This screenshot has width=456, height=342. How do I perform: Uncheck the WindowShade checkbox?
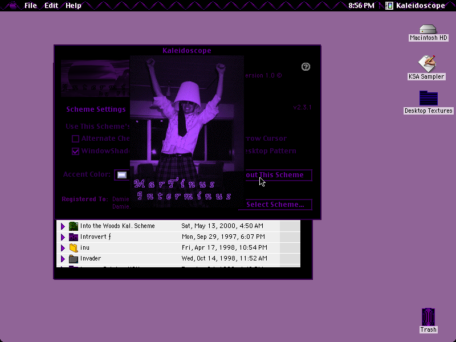tap(75, 151)
